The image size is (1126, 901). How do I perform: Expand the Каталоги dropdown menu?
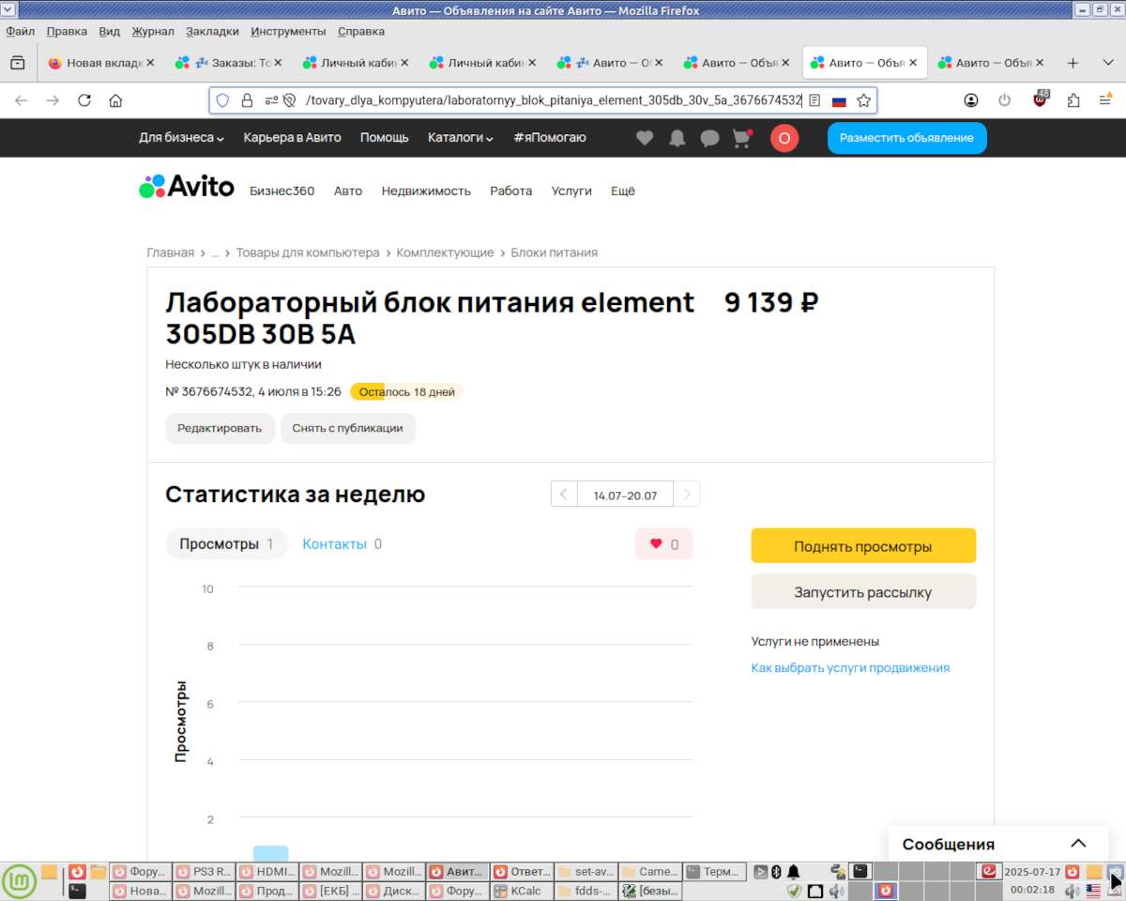click(460, 138)
